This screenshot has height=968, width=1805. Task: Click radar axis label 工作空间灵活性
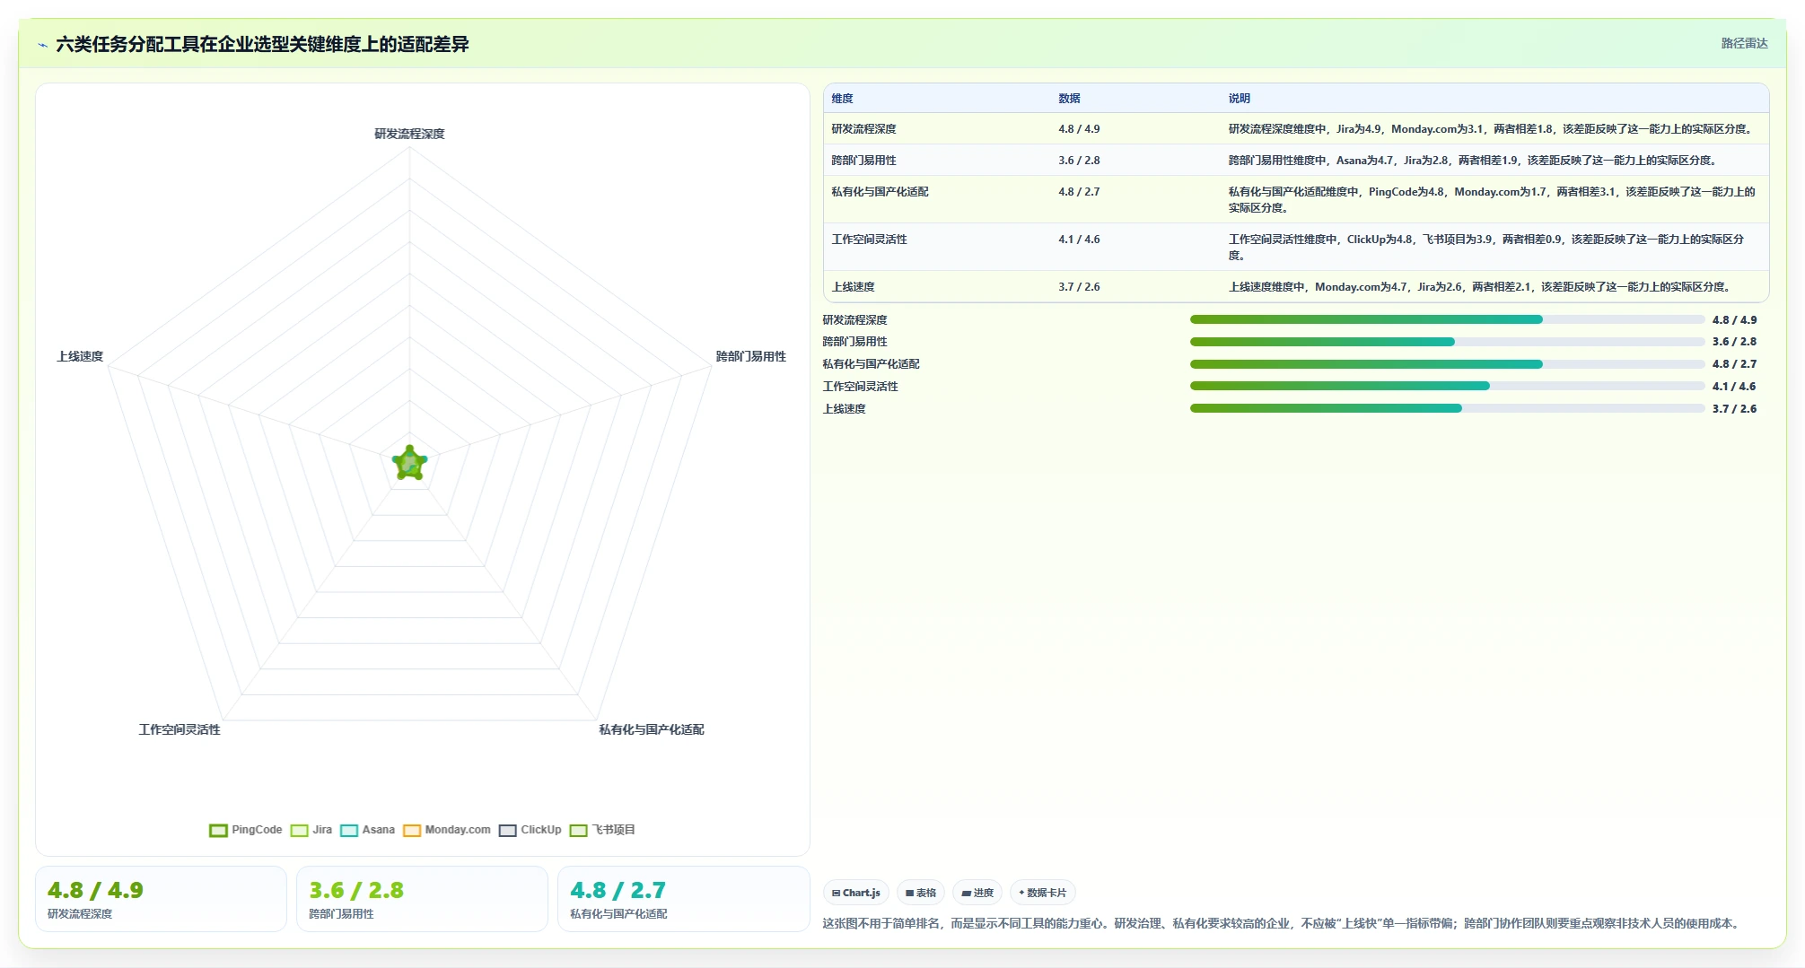point(180,729)
